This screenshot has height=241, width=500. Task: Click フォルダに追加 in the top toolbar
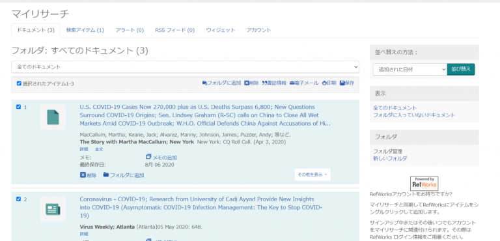point(221,83)
